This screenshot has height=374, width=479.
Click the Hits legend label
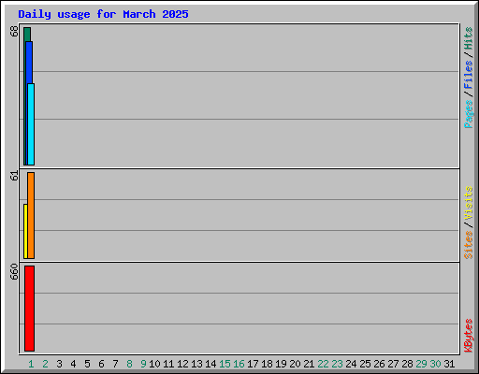(x=468, y=38)
